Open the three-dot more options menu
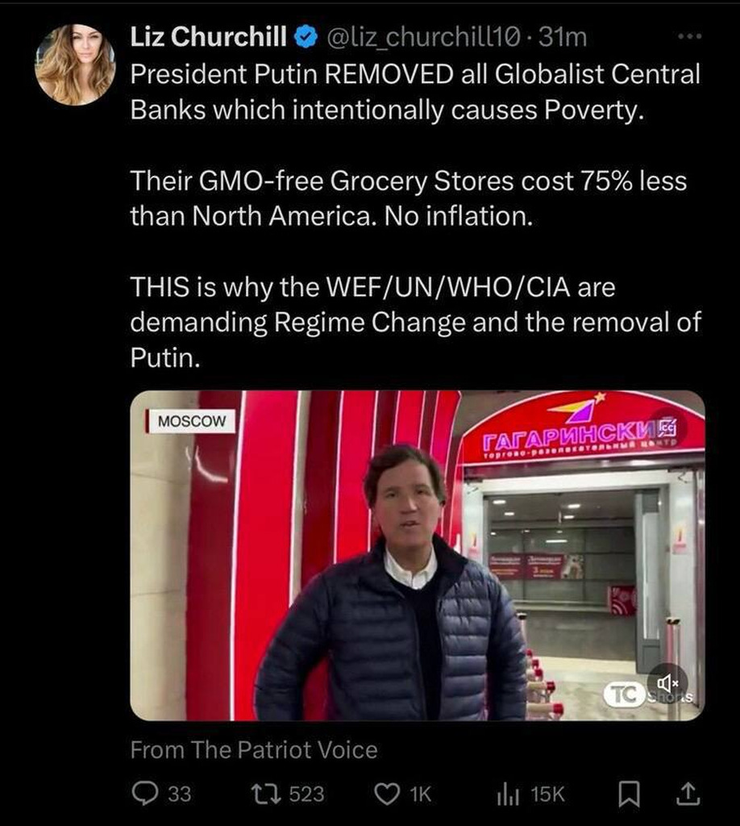Screen dimensions: 740x826 (x=689, y=36)
